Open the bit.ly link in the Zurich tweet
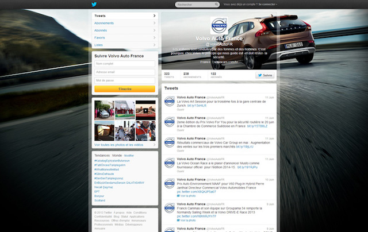 point(197,106)
